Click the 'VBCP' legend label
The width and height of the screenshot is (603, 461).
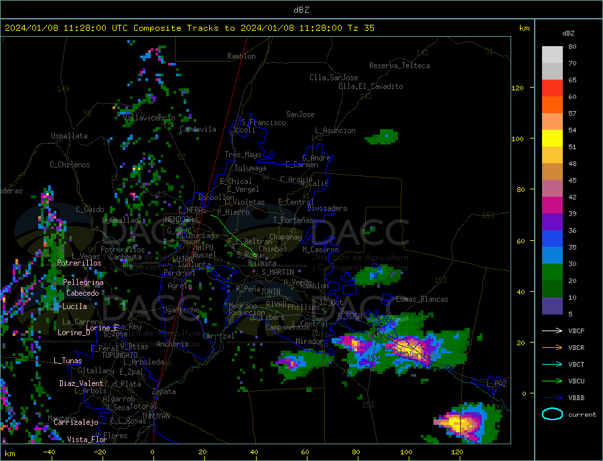576,331
